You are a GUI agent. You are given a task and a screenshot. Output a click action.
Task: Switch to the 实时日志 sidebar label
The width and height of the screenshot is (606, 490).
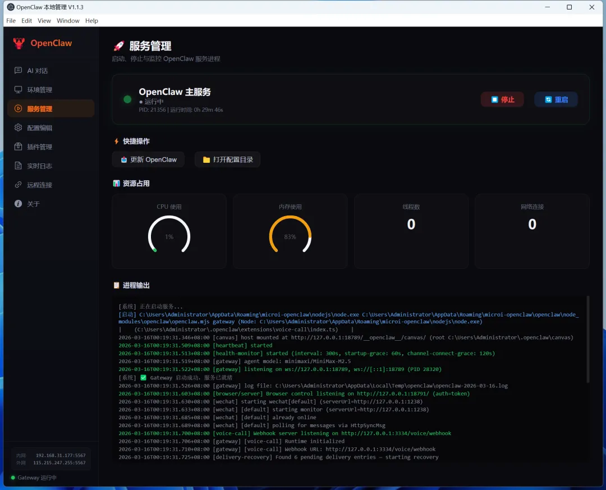(x=39, y=166)
